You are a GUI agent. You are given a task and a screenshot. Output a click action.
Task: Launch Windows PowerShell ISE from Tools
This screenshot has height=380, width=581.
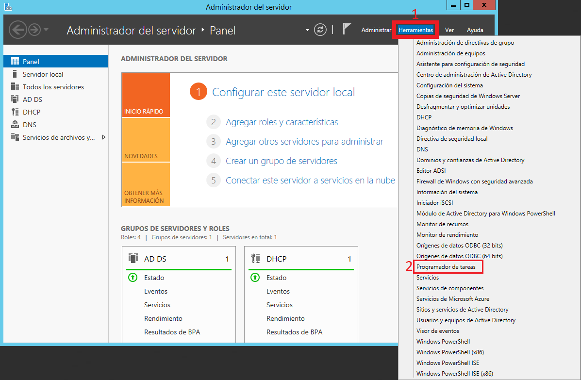pos(448,363)
